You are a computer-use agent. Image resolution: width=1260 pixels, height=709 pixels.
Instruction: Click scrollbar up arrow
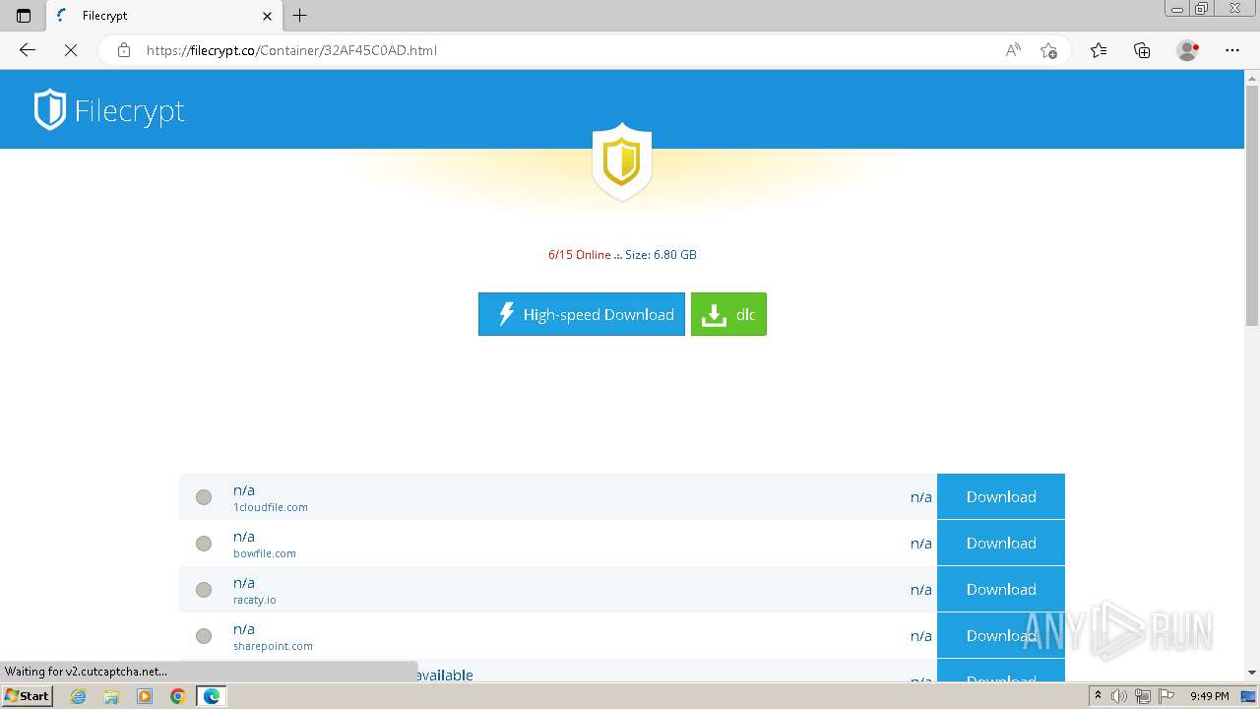click(1252, 77)
